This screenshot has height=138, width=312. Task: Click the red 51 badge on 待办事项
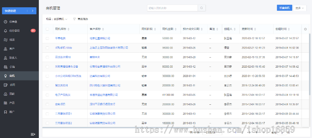pyautogui.click(x=33, y=31)
